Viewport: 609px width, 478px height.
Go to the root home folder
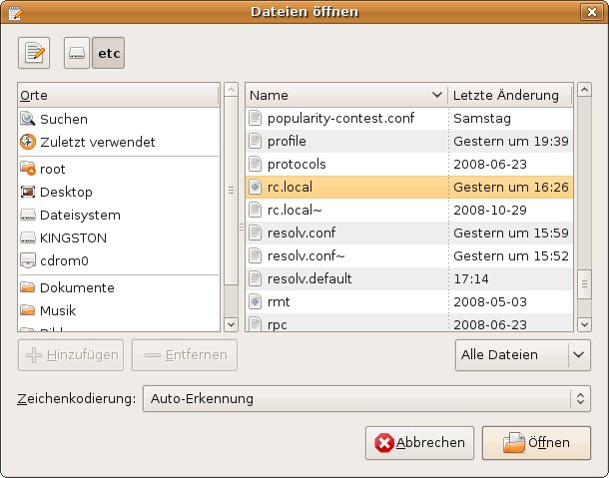53,170
